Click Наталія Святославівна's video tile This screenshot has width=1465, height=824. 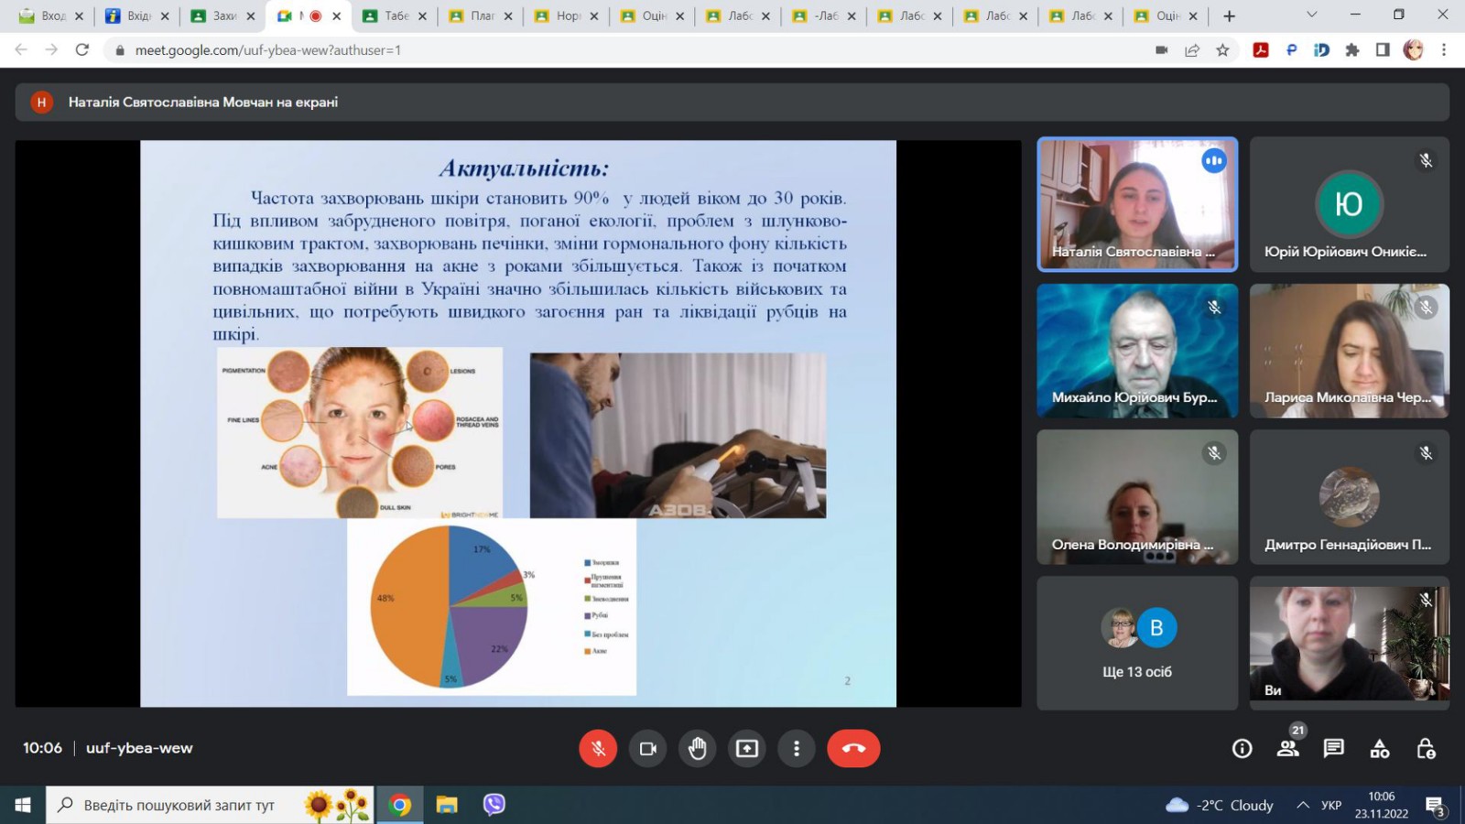(x=1137, y=204)
